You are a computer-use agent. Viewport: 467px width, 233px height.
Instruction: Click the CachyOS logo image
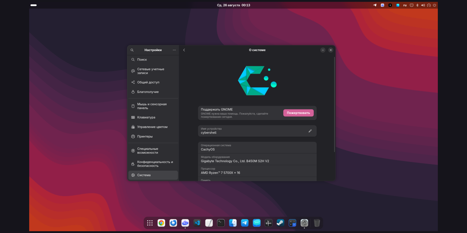click(257, 81)
